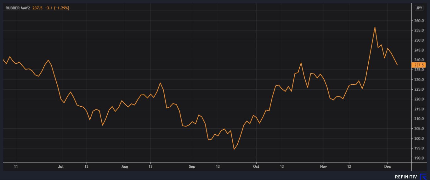Click the Nov date axis label
Image resolution: width=430 pixels, height=180 pixels.
[323, 166]
